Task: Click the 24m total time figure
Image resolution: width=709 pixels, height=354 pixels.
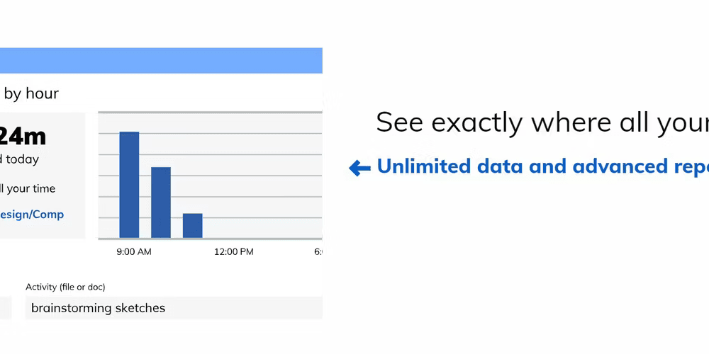Action: tap(23, 137)
